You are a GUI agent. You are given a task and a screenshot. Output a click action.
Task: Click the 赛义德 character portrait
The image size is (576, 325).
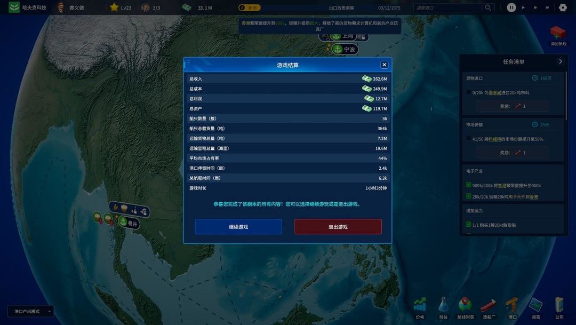coord(61,7)
